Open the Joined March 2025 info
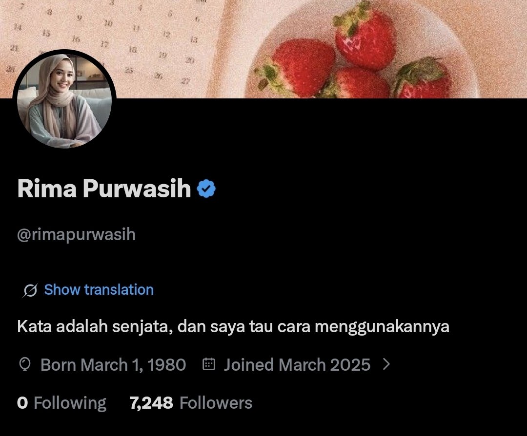The width and height of the screenshot is (527, 436). (x=297, y=364)
